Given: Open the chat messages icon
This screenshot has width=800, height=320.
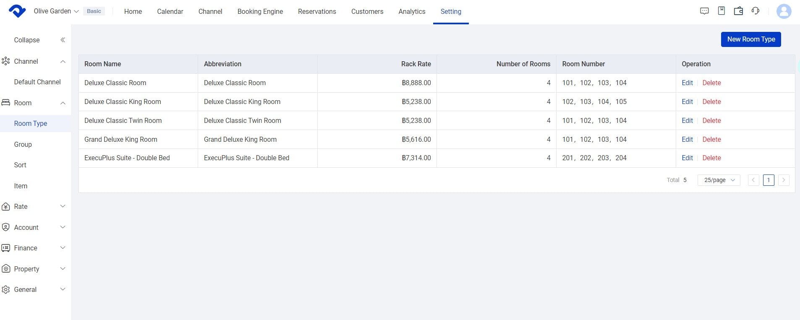Looking at the screenshot, I should pos(704,11).
